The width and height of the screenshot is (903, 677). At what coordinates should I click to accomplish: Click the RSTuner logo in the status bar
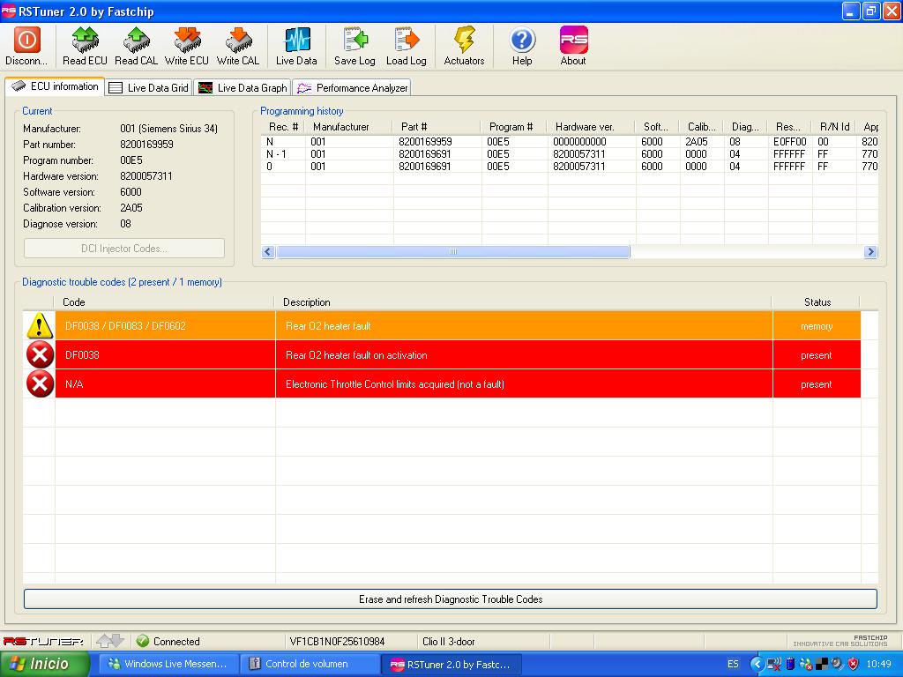[43, 642]
